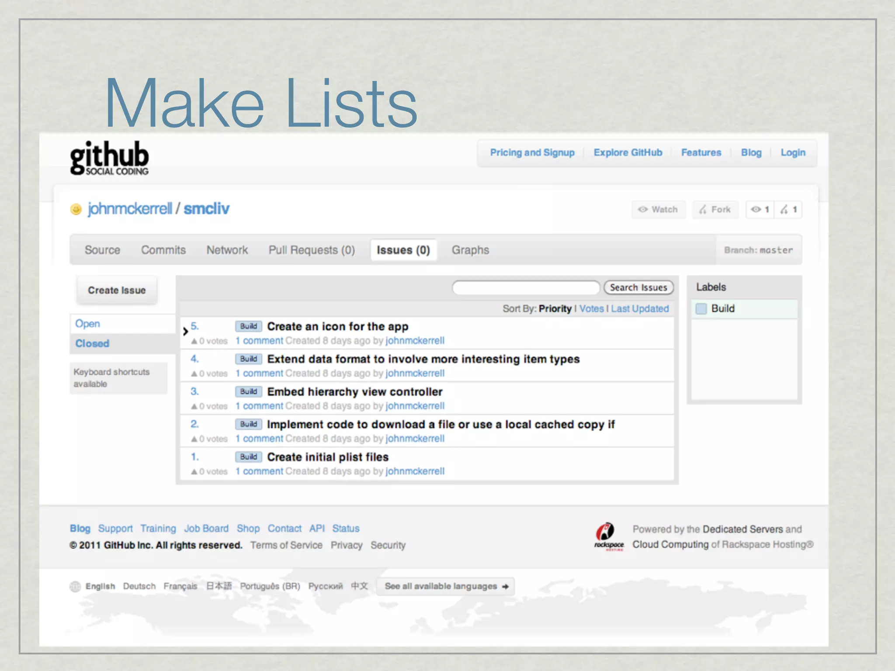Click the Watch eye button
This screenshot has width=895, height=671.
[x=658, y=210]
